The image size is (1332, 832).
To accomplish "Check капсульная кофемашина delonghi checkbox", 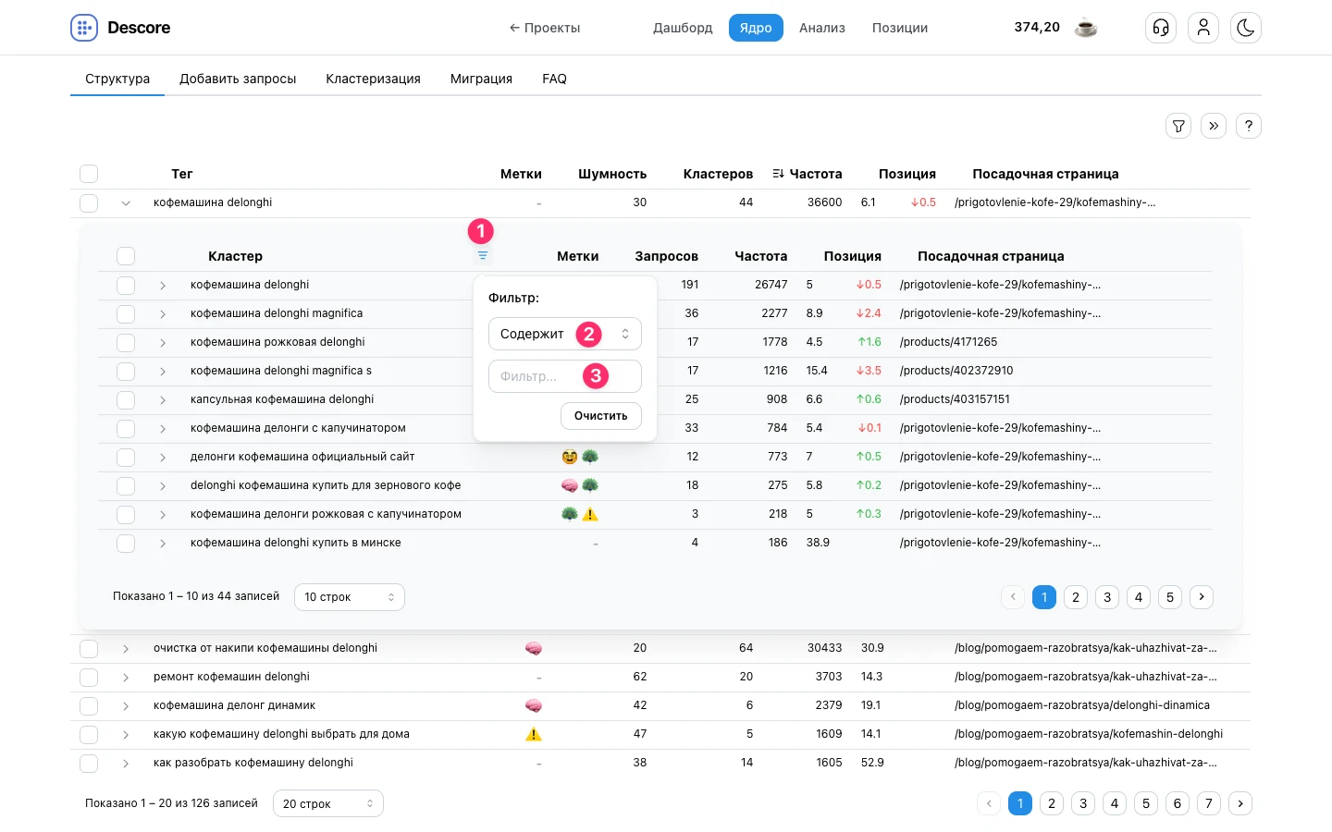I will tap(126, 399).
